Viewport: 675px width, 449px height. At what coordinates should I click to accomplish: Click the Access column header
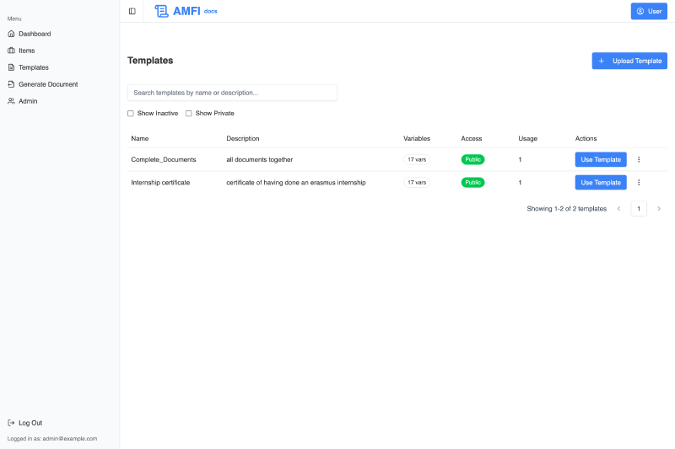[x=472, y=138]
